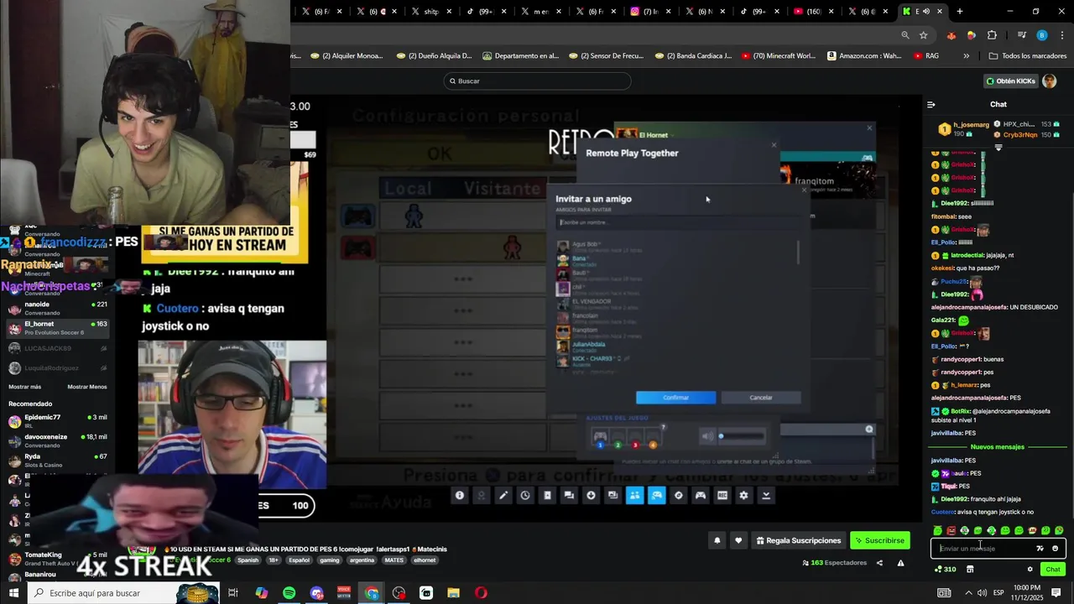Viewport: 1074px width, 604px height.
Task: Open chat settings gear icon
Action: pos(1030,570)
